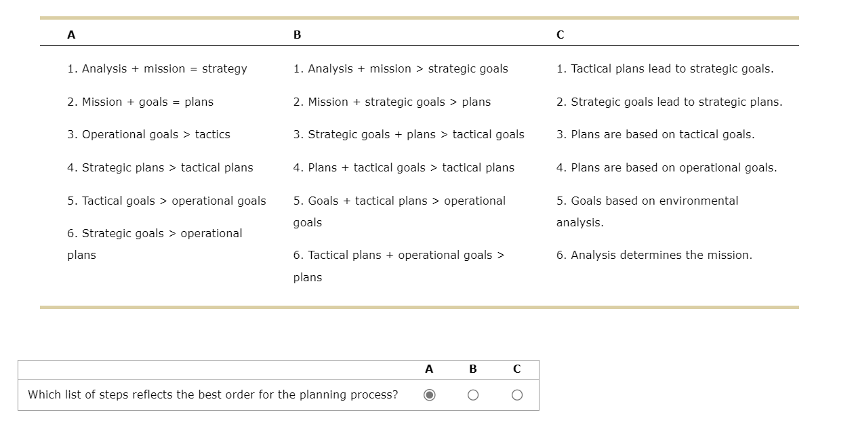This screenshot has width=856, height=429.
Task: Select 'Strategic goals + plans > tactical goals'
Action: (x=409, y=134)
